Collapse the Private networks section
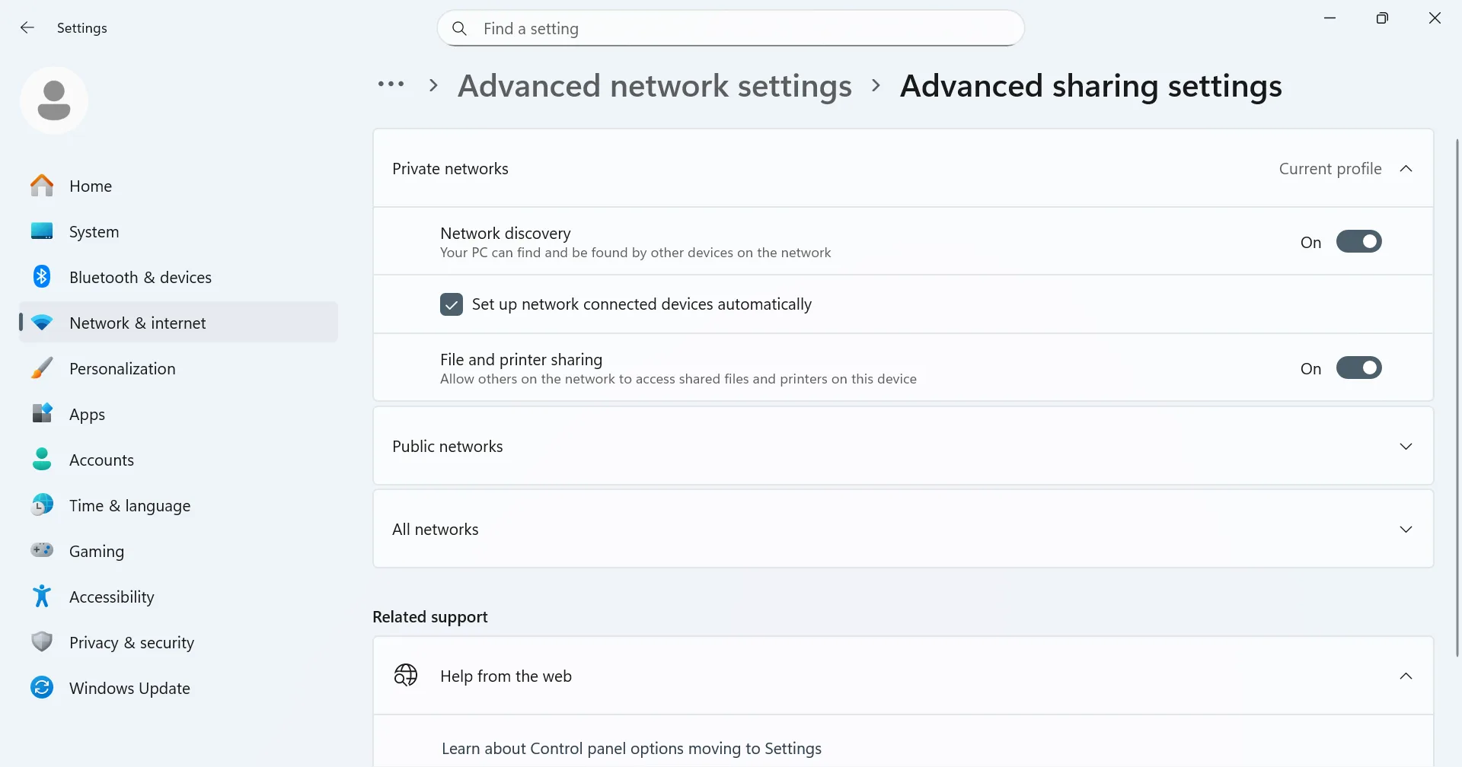Image resolution: width=1462 pixels, height=767 pixels. (x=1406, y=168)
